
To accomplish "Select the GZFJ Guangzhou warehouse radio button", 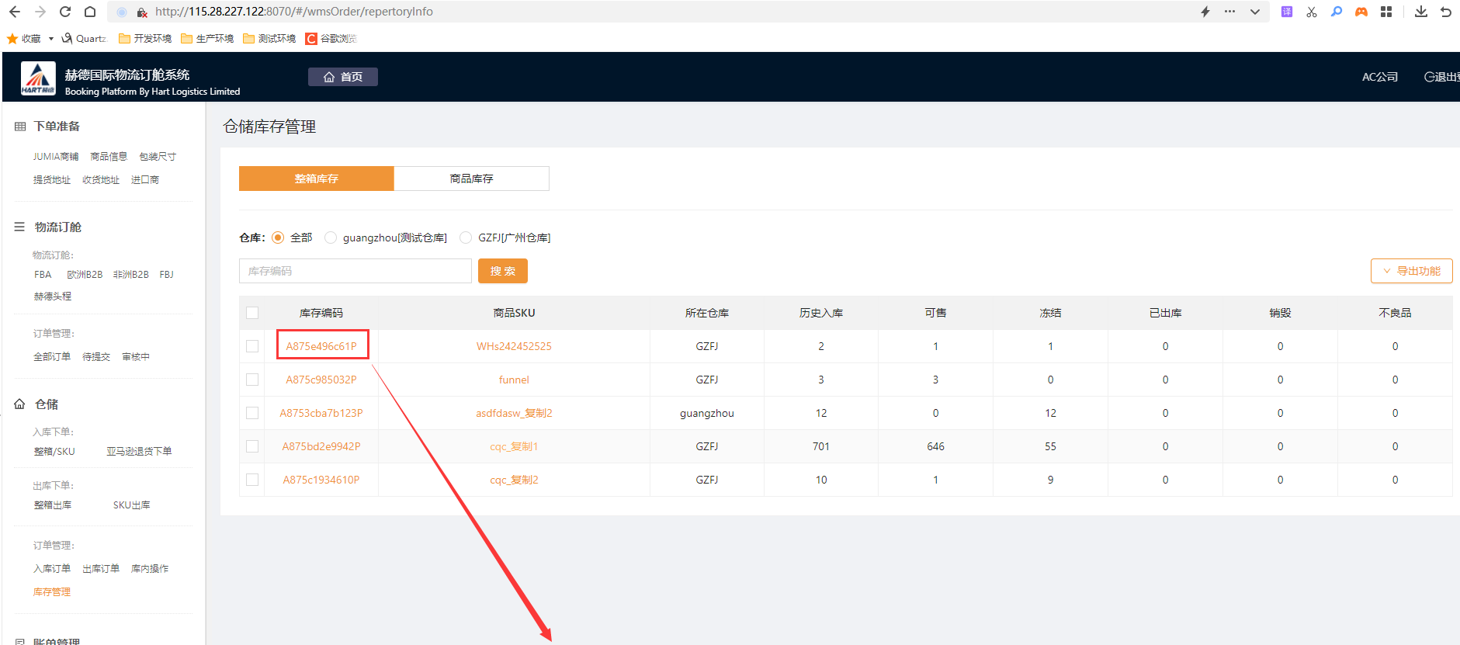I will tap(466, 238).
